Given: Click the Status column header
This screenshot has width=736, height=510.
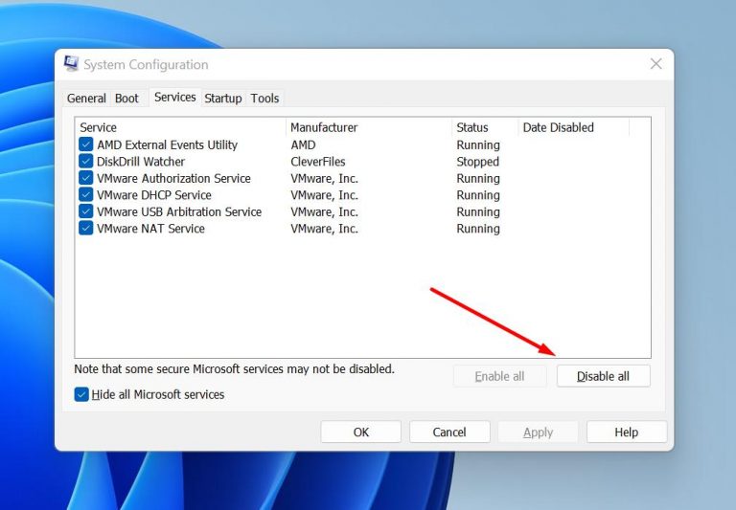Looking at the screenshot, I should coord(484,127).
